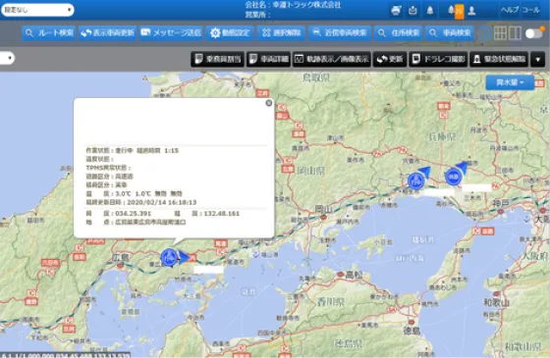The height and width of the screenshot is (358, 550).
Task: Click the download/export icon beside printer
Action: pyautogui.click(x=412, y=10)
